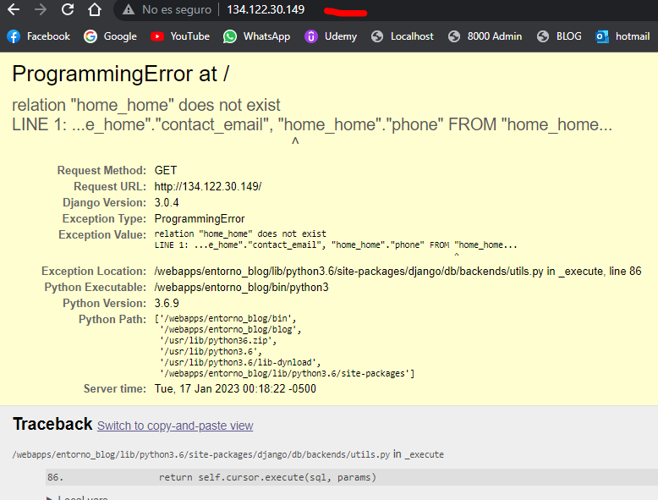The width and height of the screenshot is (658, 500).
Task: Open the hotmail bookmark
Action: pyautogui.click(x=623, y=36)
